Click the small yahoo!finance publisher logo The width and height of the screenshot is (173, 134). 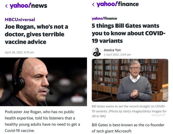[104, 18]
